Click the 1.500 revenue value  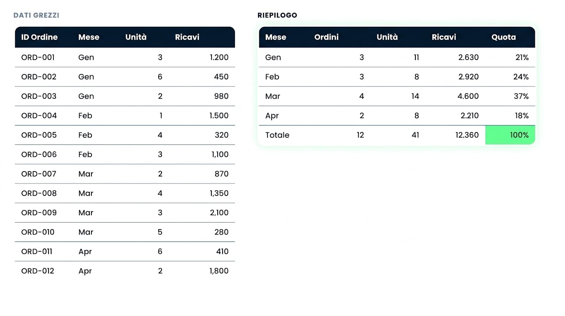pos(219,116)
